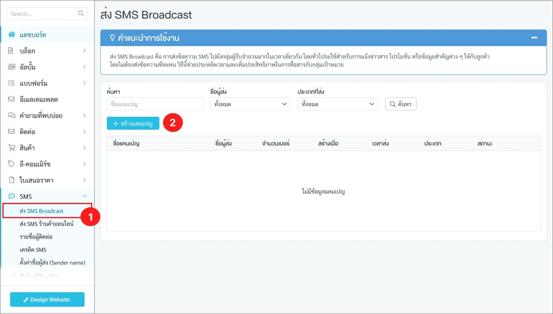
Task: Click the Design Website button
Action: pyautogui.click(x=47, y=299)
